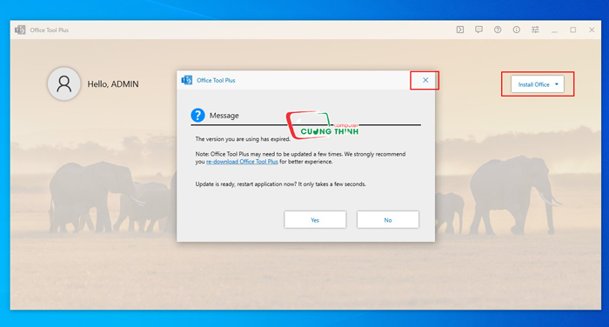609x327 pixels.
Task: Open the about info icon
Action: pos(516,30)
